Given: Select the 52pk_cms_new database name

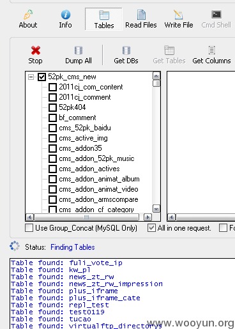Looking at the screenshot, I should (x=72, y=77).
